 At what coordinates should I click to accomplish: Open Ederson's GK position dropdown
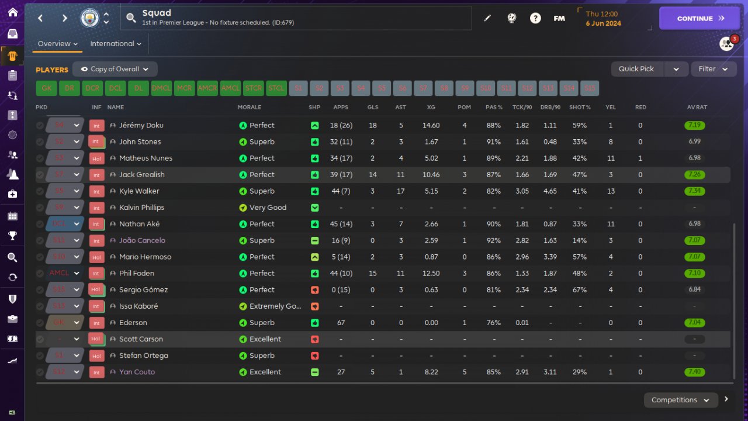[65, 323]
